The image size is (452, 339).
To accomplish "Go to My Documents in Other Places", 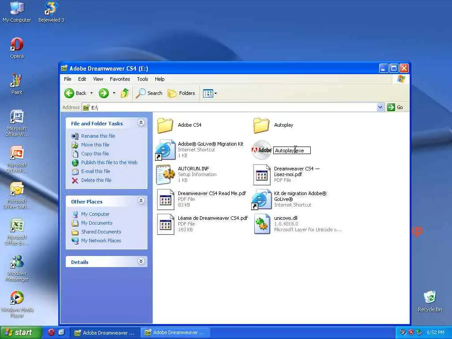I will (97, 223).
